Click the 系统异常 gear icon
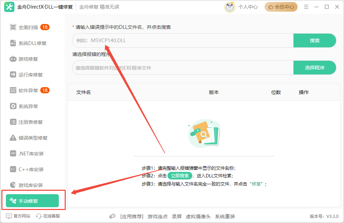The image size is (344, 223). click(13, 106)
